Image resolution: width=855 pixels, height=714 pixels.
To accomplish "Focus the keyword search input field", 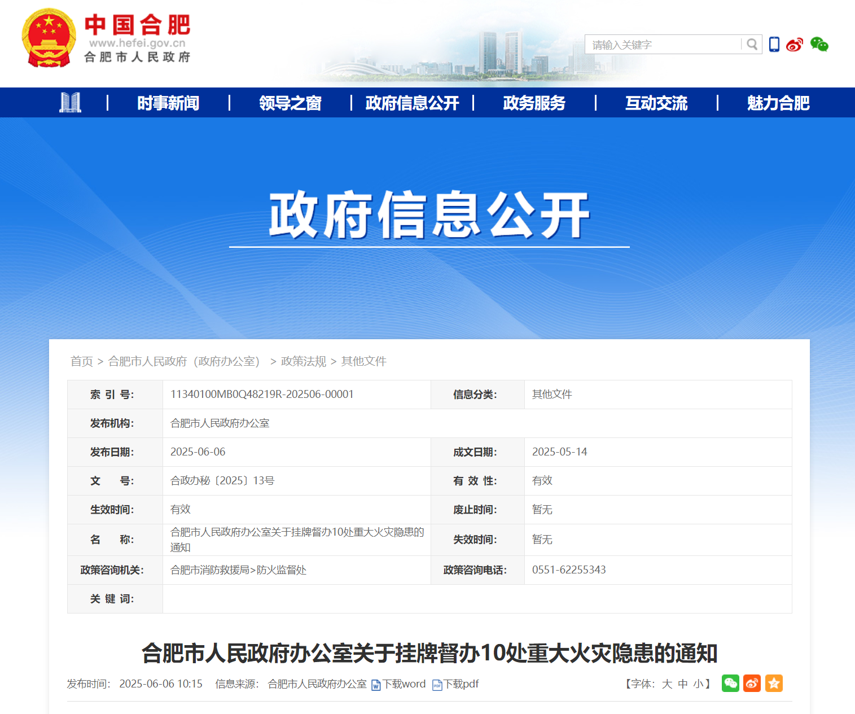I will (663, 45).
